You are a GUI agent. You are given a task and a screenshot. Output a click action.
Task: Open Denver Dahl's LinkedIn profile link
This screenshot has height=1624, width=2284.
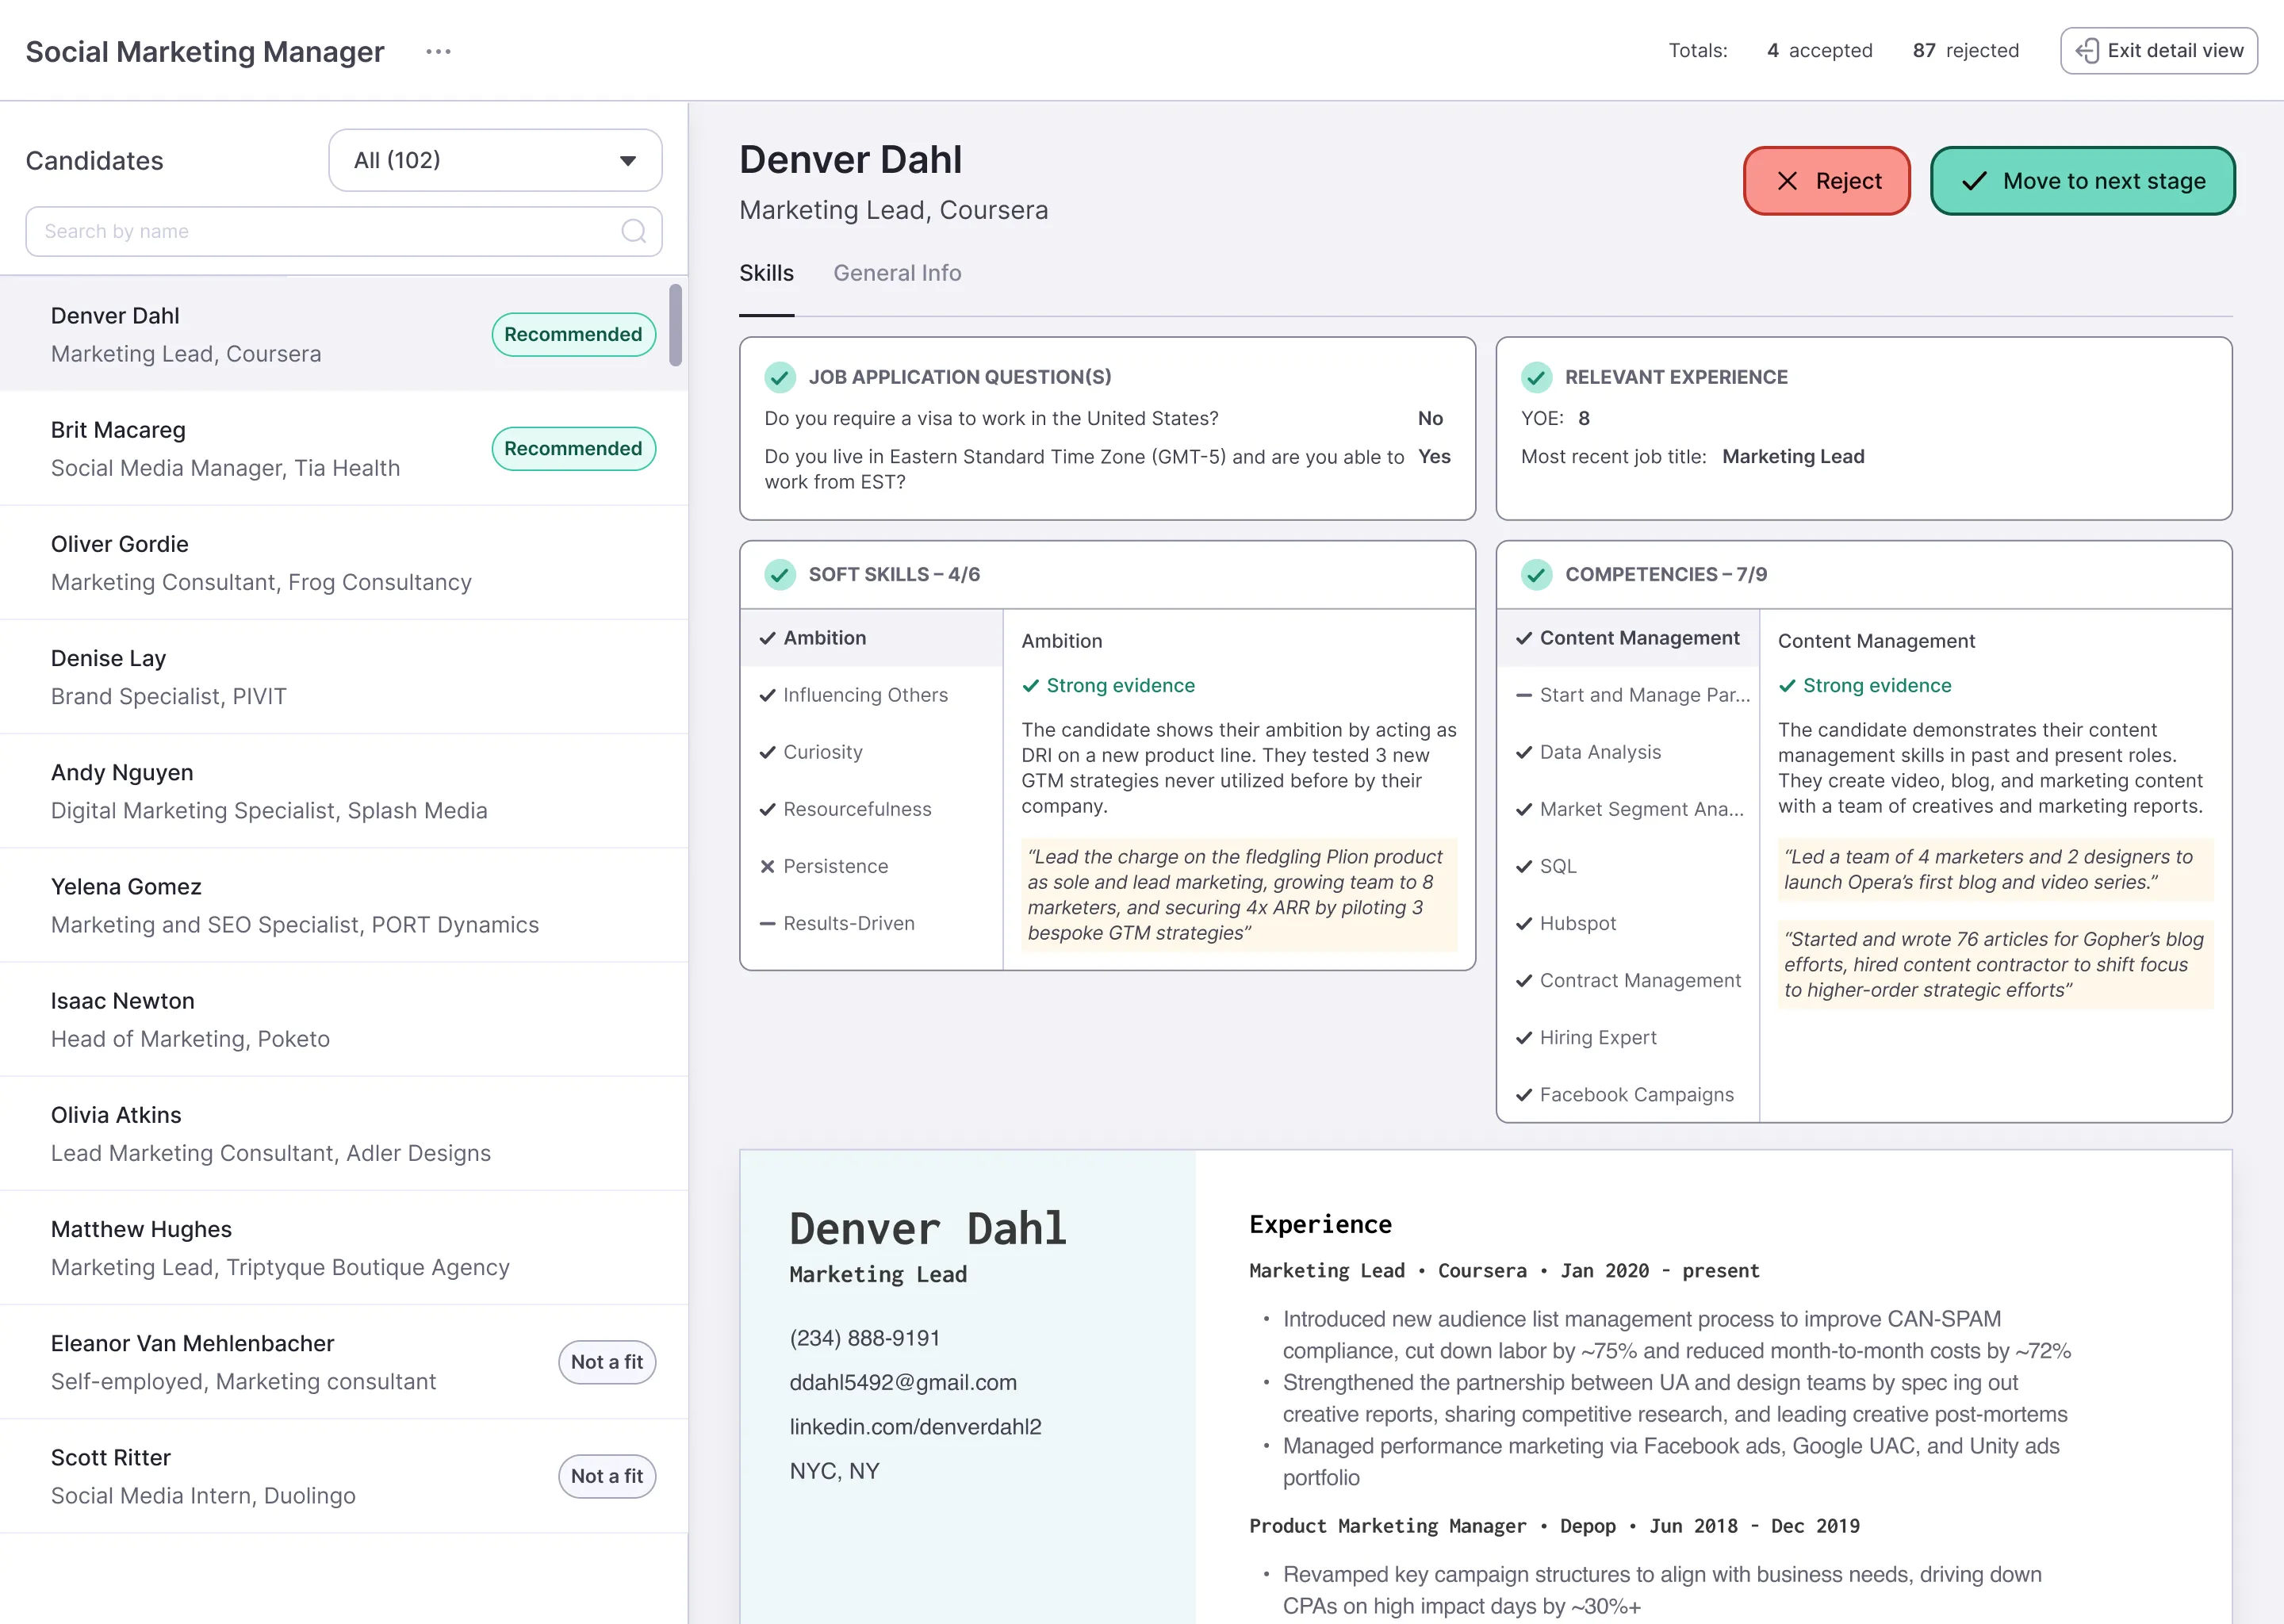coord(916,1426)
